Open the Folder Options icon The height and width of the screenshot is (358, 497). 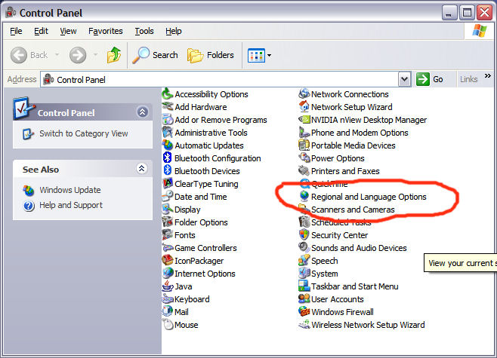click(167, 222)
